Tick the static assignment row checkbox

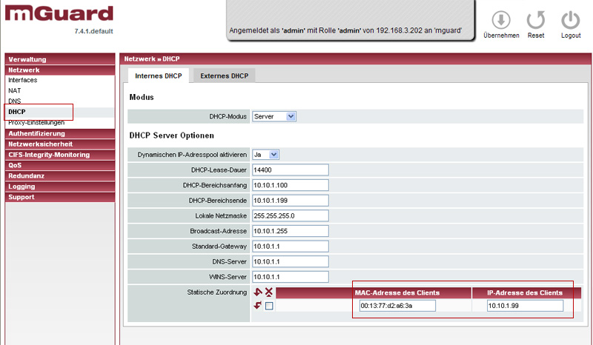(x=269, y=306)
